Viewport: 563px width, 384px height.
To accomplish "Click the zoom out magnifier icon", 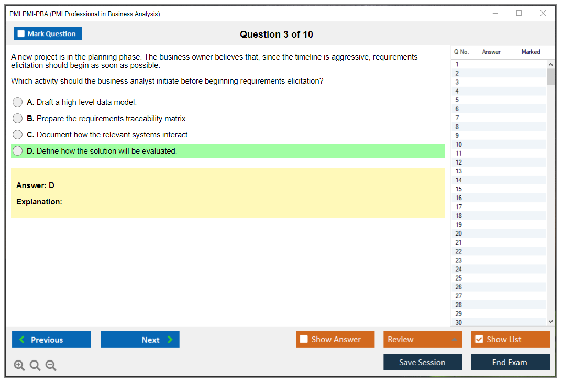I will click(51, 366).
